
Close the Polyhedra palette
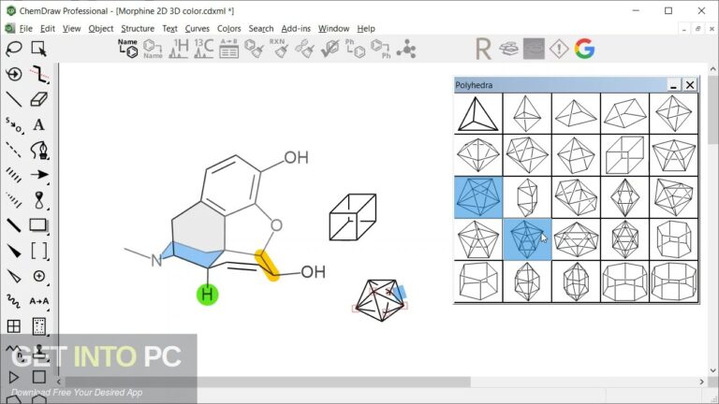[x=690, y=85]
